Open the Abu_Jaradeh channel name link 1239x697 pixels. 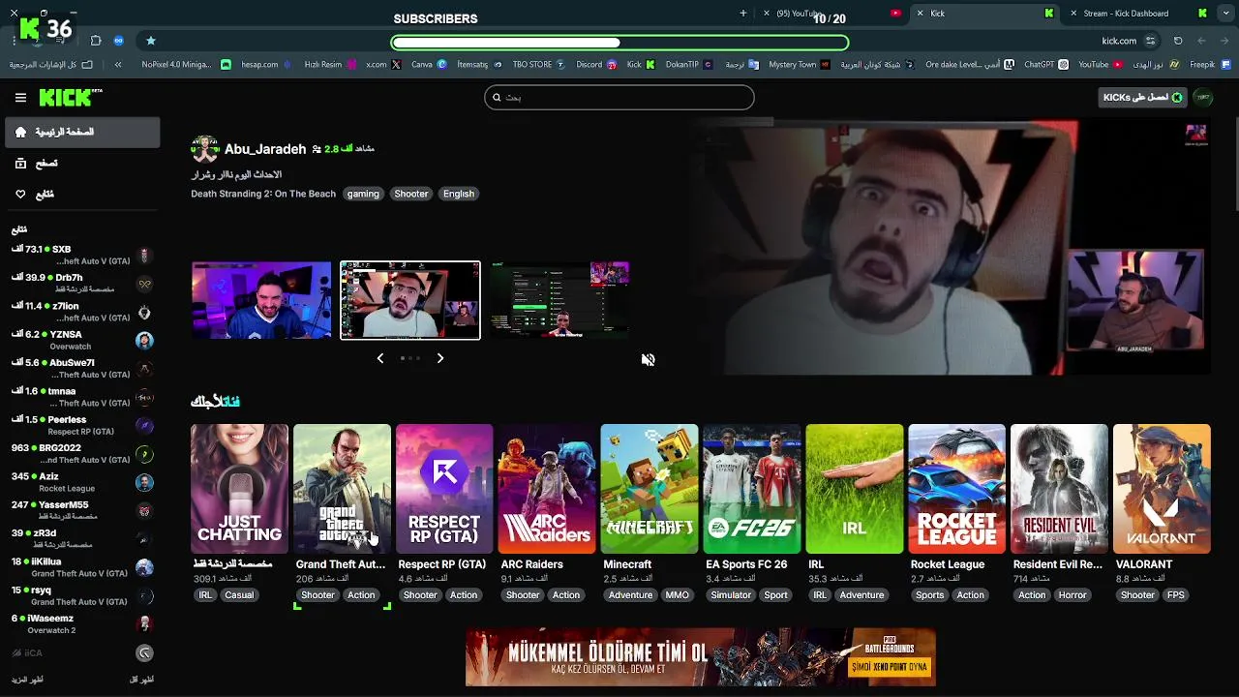click(x=265, y=149)
